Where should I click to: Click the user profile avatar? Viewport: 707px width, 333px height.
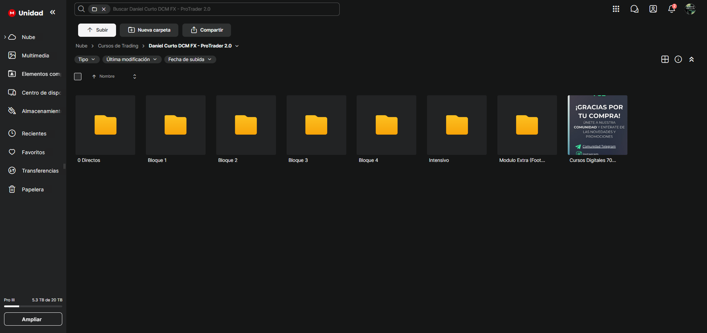[690, 9]
